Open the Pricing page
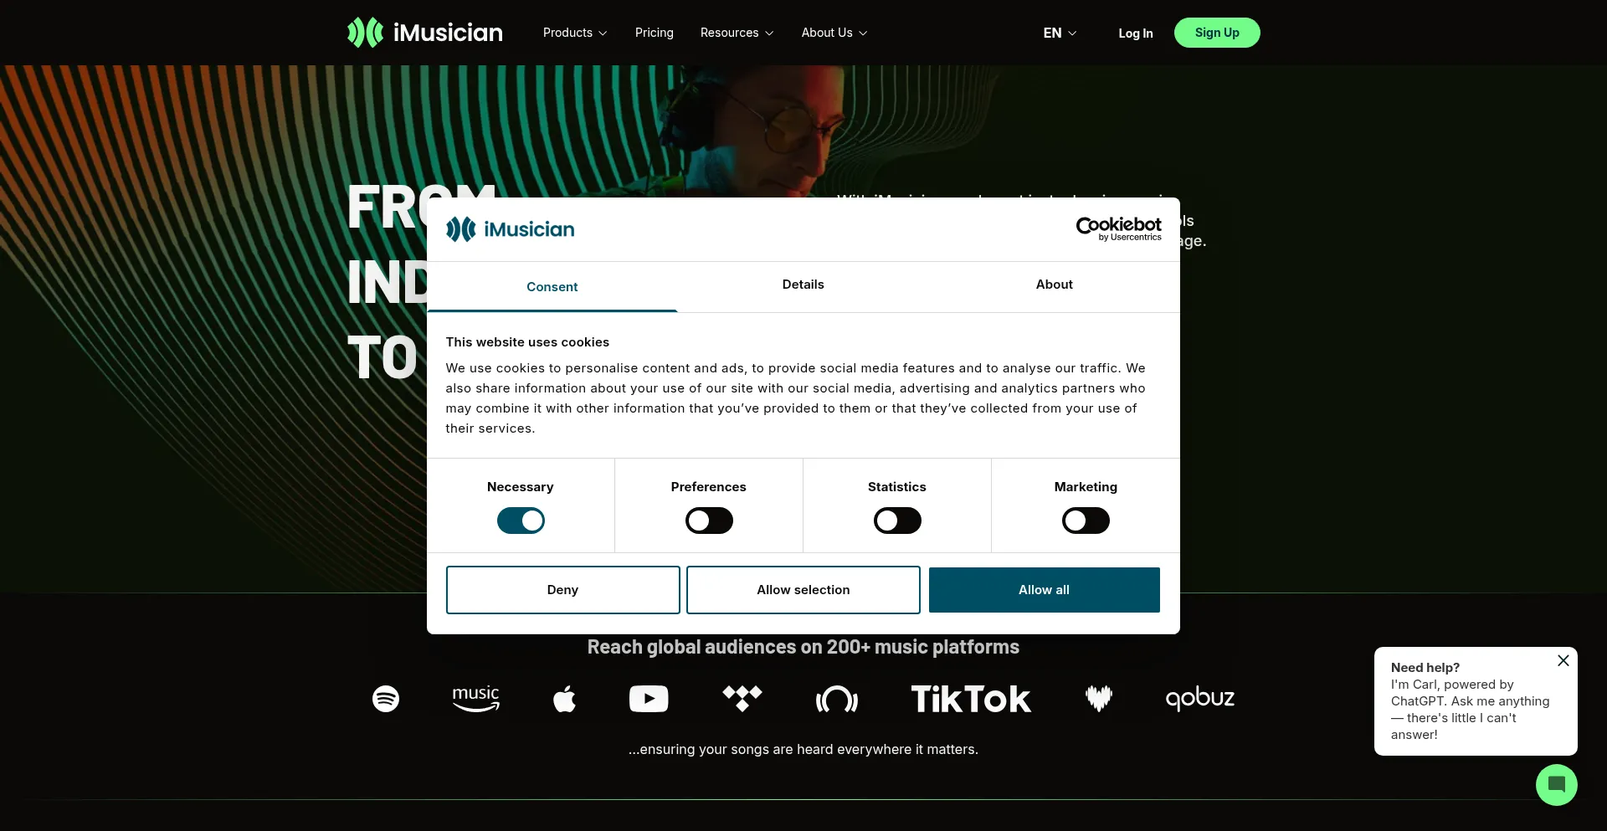Screen dimensions: 1607x831 (655, 33)
